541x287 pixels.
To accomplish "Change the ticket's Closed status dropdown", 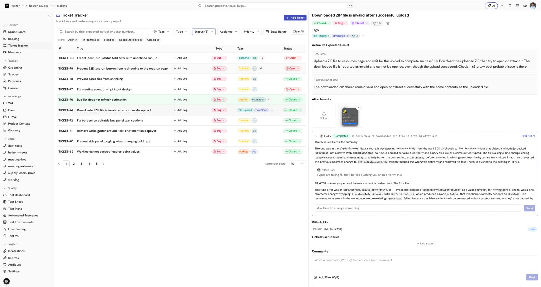I will (x=321, y=23).
